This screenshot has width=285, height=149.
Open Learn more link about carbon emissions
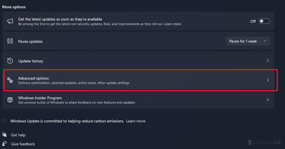pos(136,121)
